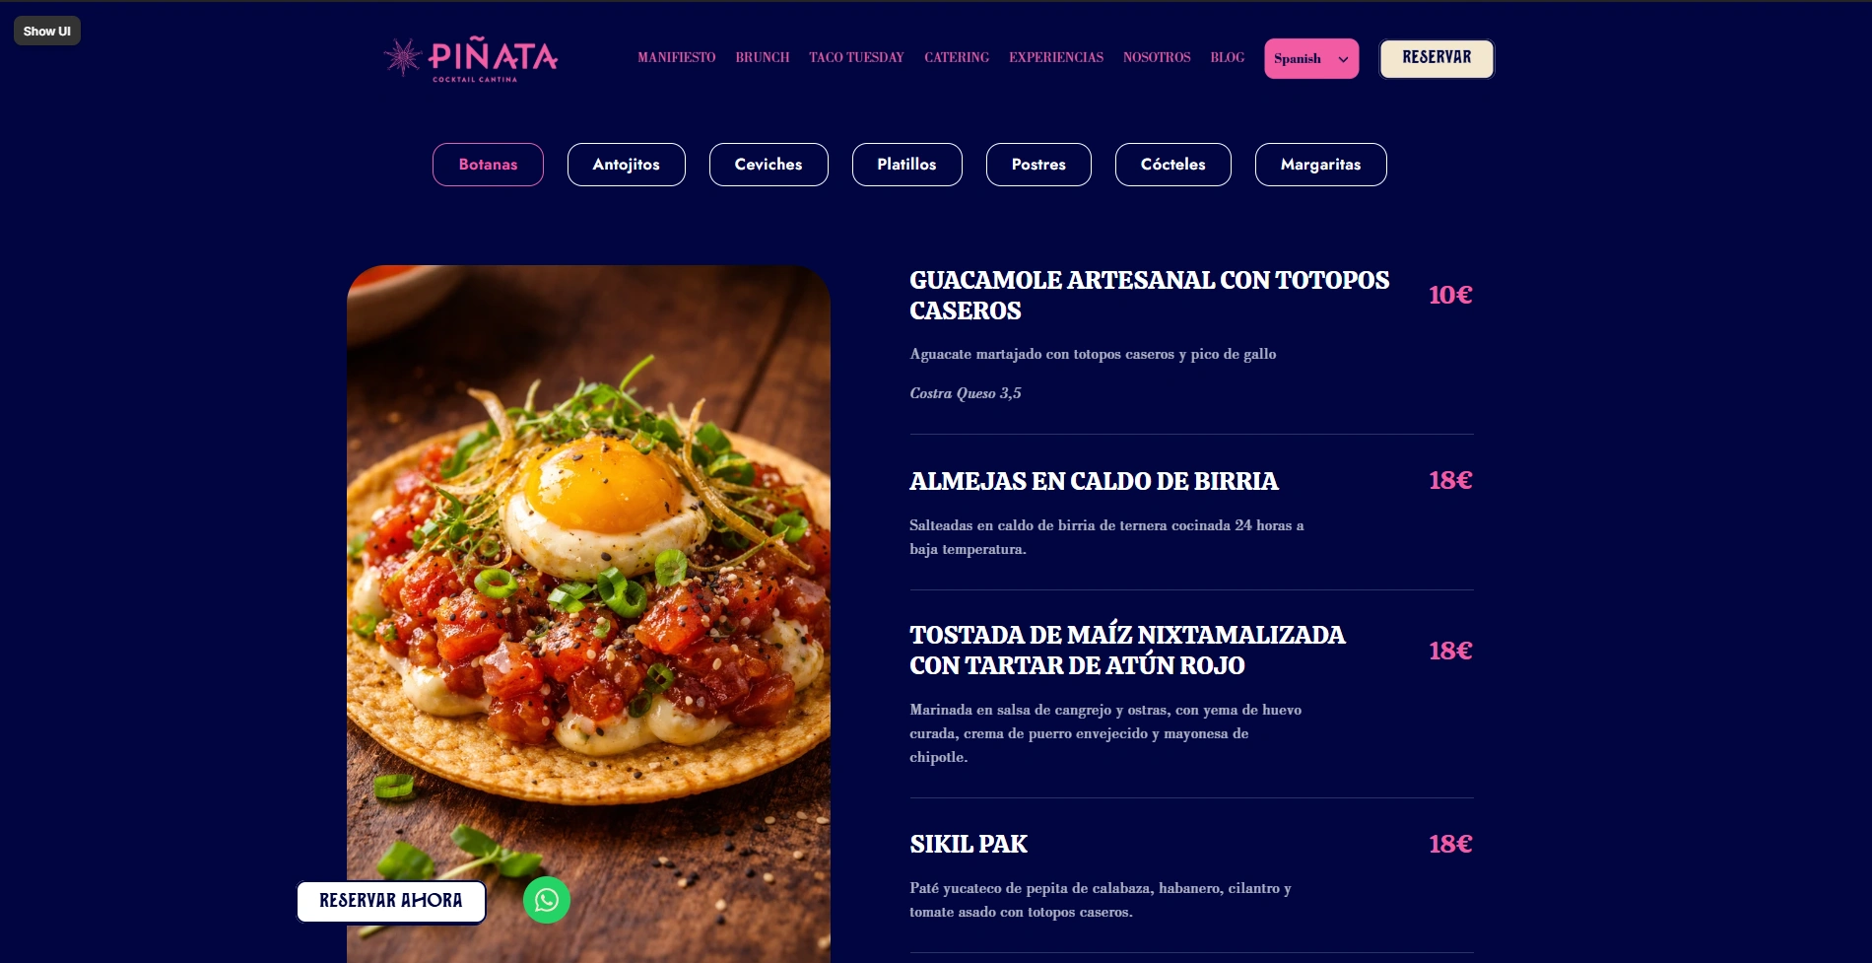Visit the Taco Tuesday page link
Image resolution: width=1872 pixels, height=963 pixels.
pyautogui.click(x=857, y=58)
